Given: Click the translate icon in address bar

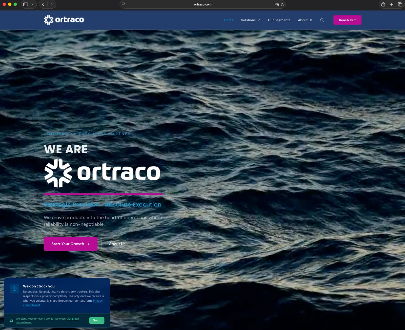Looking at the screenshot, I should pyautogui.click(x=277, y=4).
